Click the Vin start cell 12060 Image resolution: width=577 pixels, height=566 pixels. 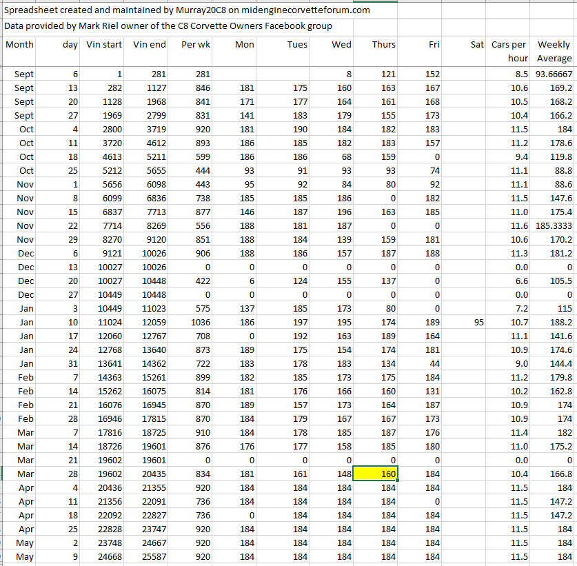[x=104, y=336]
